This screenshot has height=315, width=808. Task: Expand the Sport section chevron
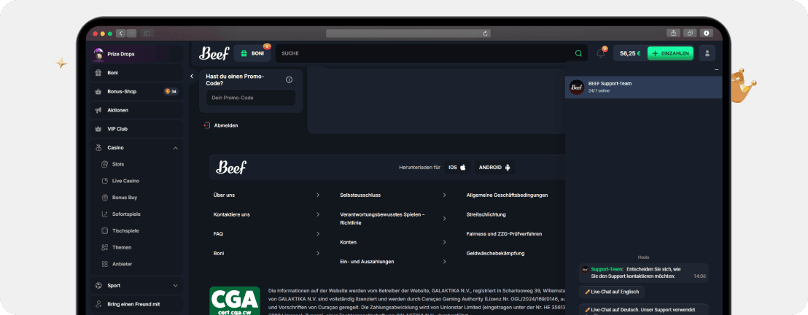[x=175, y=286]
